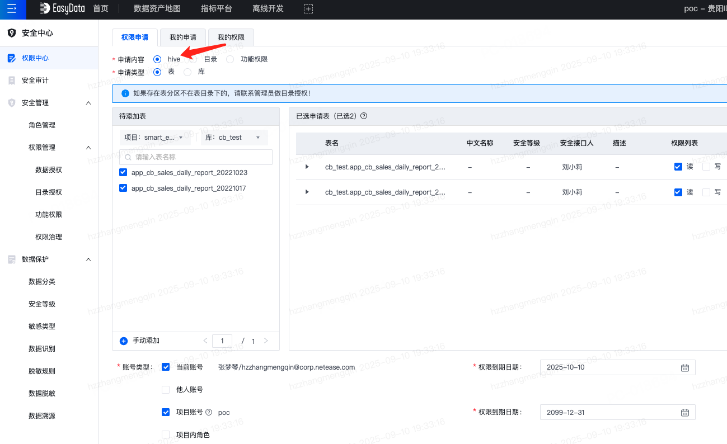Image resolution: width=727 pixels, height=444 pixels.
Task: Go to 安全审计 in the sidebar
Action: tap(35, 81)
